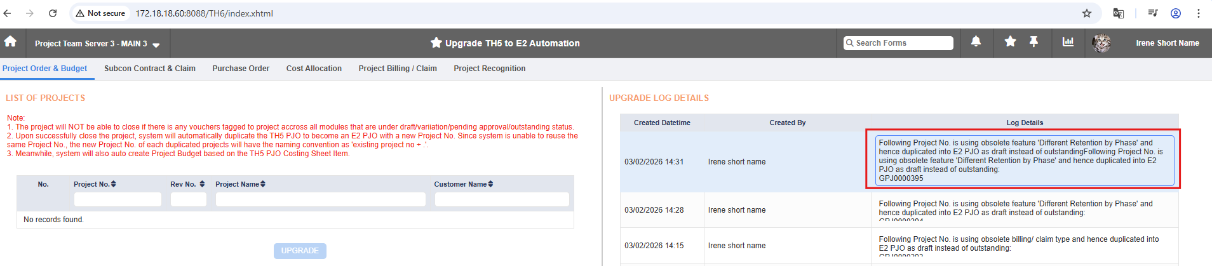Switch to Subcon Contract & Claim tab
The width and height of the screenshot is (1212, 266).
[150, 69]
